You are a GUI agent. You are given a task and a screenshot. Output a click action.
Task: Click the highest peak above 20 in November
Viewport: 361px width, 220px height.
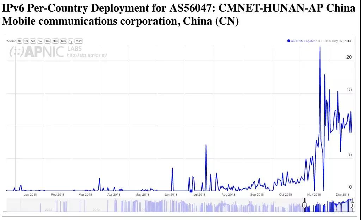coord(320,47)
